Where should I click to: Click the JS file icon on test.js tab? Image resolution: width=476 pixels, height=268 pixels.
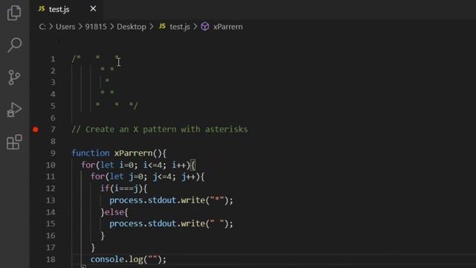coord(42,9)
